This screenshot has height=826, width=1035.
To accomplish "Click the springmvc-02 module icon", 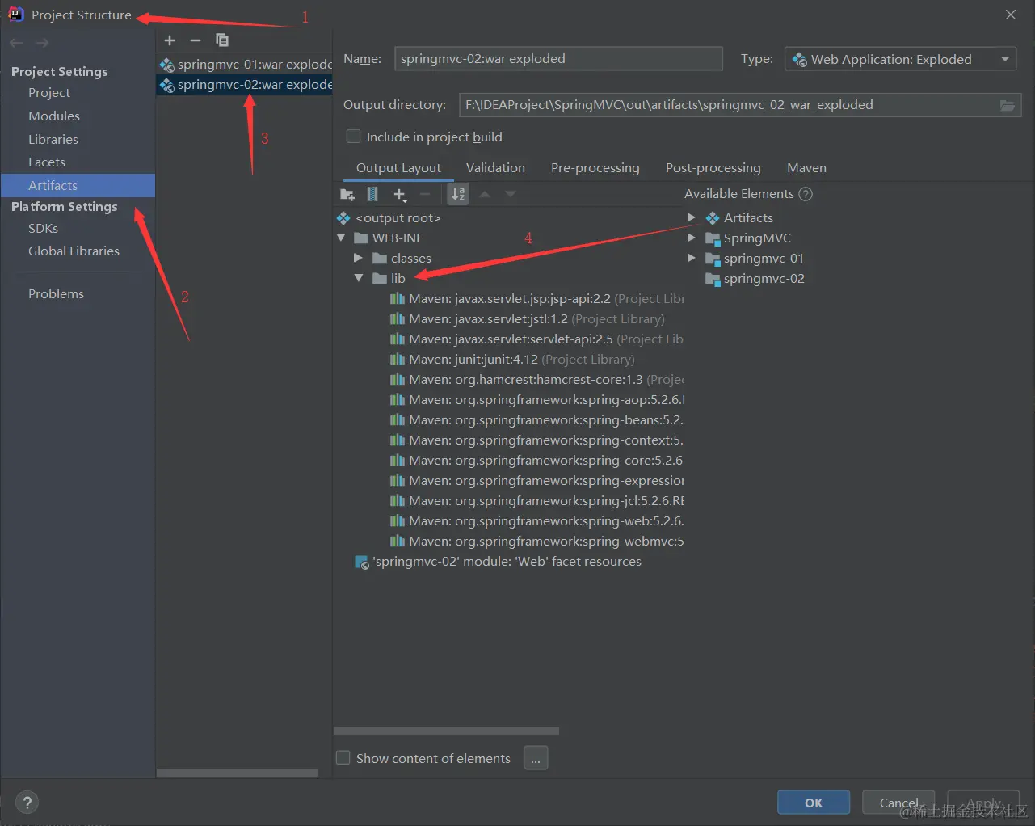I will 713,279.
